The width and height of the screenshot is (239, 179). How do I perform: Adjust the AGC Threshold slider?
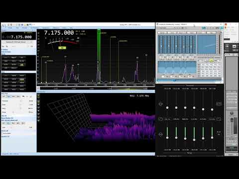[x=20, y=101]
